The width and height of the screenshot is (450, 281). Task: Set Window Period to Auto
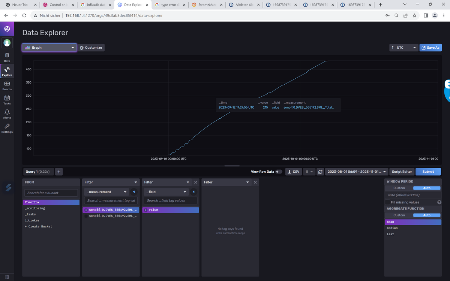pyautogui.click(x=427, y=188)
